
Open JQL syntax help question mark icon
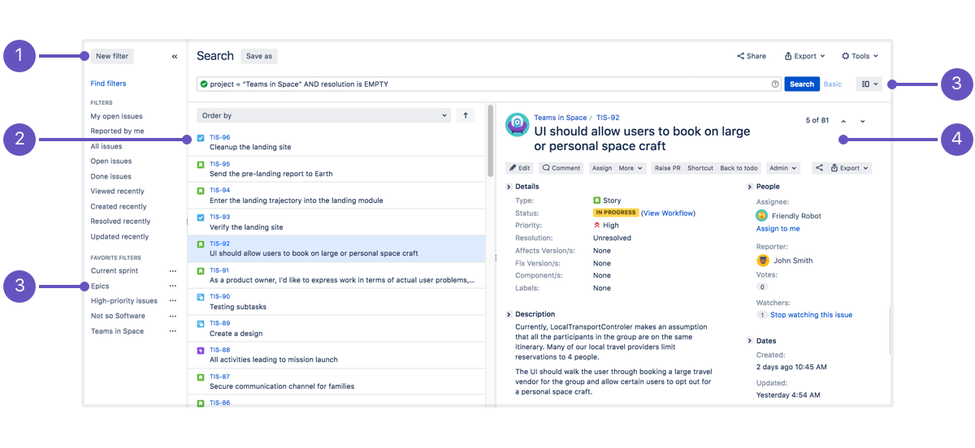[x=775, y=84]
